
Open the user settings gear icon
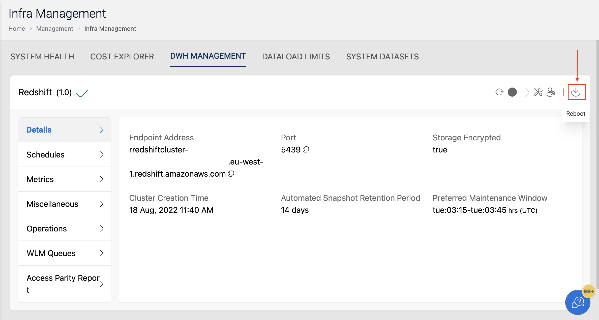[x=551, y=92]
